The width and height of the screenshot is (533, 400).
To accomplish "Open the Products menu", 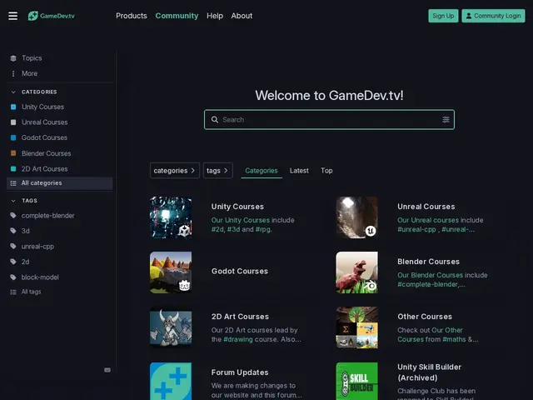I will (132, 16).
